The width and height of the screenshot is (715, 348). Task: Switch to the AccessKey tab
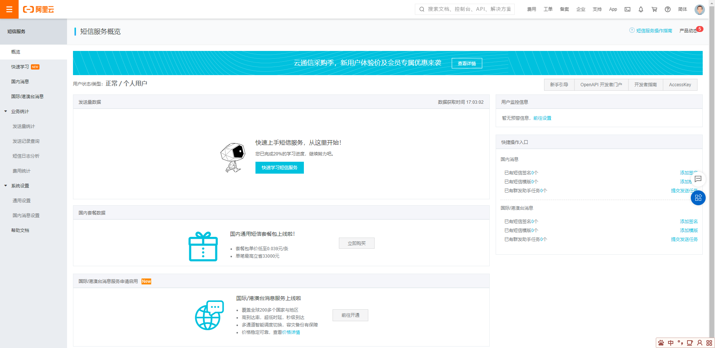(680, 85)
